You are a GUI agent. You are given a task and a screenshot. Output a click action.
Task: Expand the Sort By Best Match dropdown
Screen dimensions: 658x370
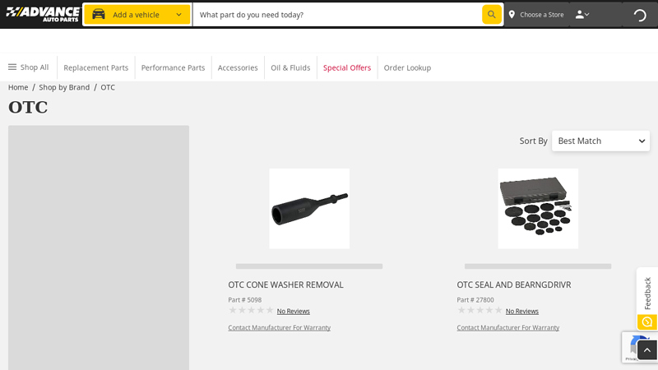(600, 141)
